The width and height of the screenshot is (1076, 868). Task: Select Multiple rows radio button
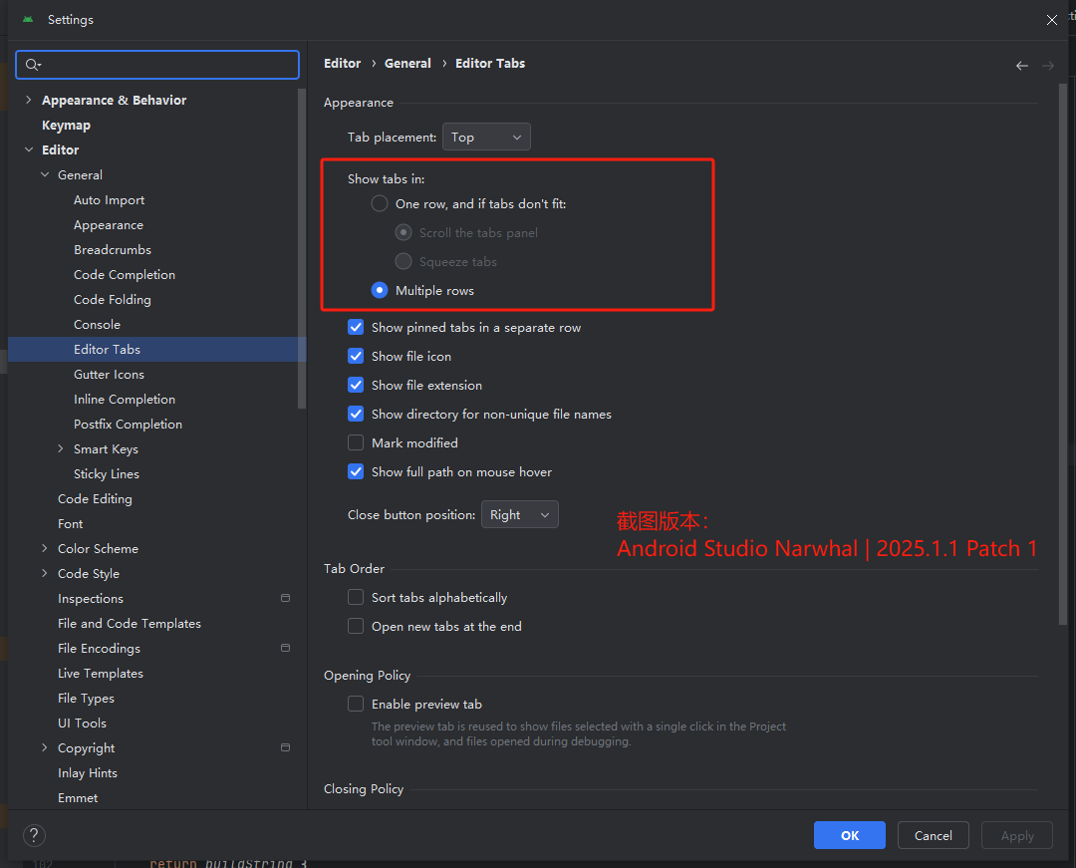[380, 290]
